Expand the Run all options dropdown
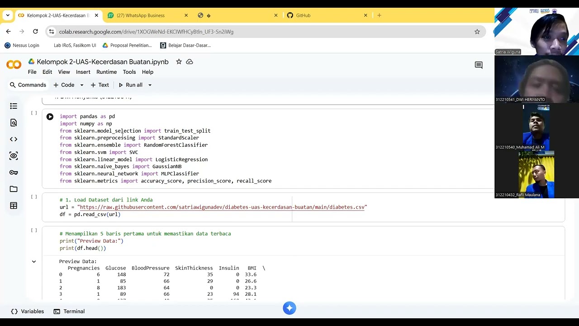 (150, 85)
